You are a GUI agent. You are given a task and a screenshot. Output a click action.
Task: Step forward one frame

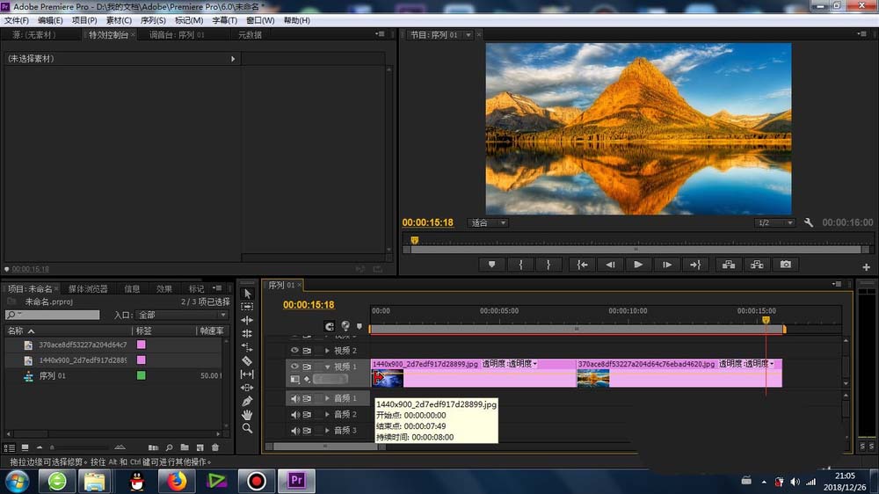click(666, 265)
